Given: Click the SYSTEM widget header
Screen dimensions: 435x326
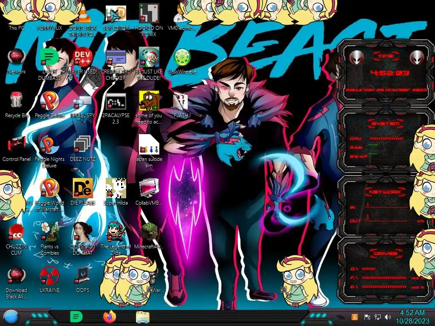Looking at the screenshot, I should tap(386, 124).
